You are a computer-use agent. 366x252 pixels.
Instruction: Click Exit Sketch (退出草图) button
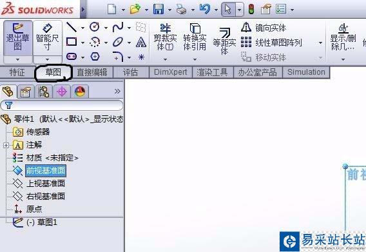point(18,39)
